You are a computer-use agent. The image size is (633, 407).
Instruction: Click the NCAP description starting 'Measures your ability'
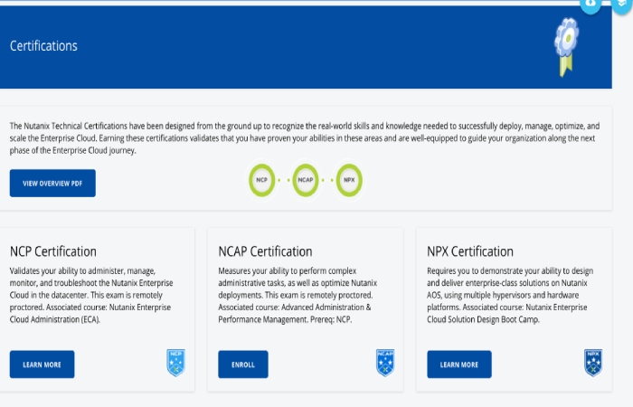pyautogui.click(x=298, y=295)
